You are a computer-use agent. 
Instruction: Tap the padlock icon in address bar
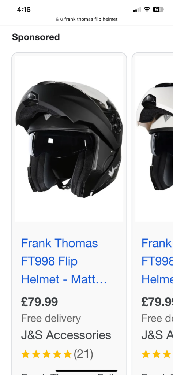[57, 19]
